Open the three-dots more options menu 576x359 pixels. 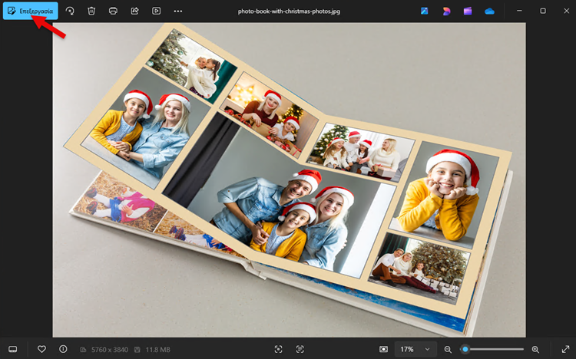[178, 11]
